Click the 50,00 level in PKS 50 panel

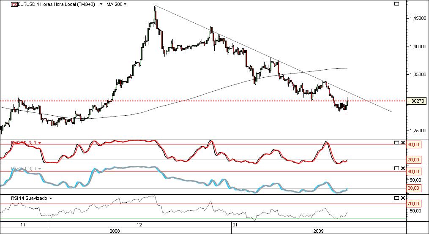[415, 180]
